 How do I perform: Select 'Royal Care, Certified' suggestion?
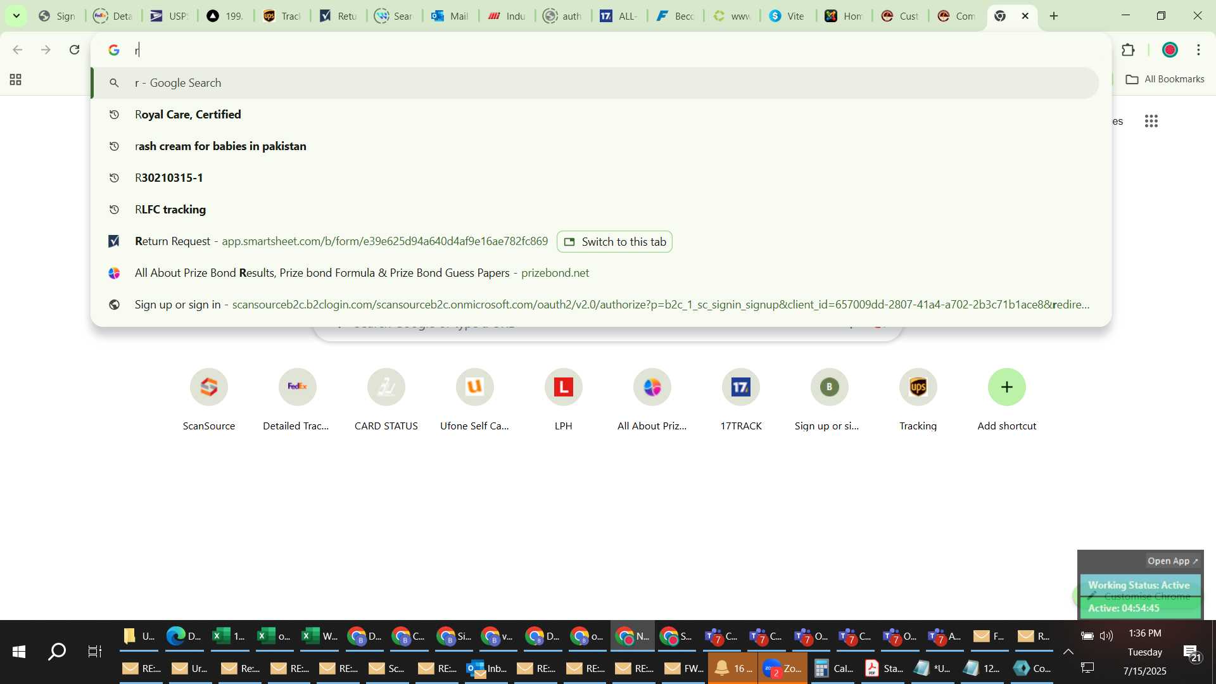click(x=595, y=115)
